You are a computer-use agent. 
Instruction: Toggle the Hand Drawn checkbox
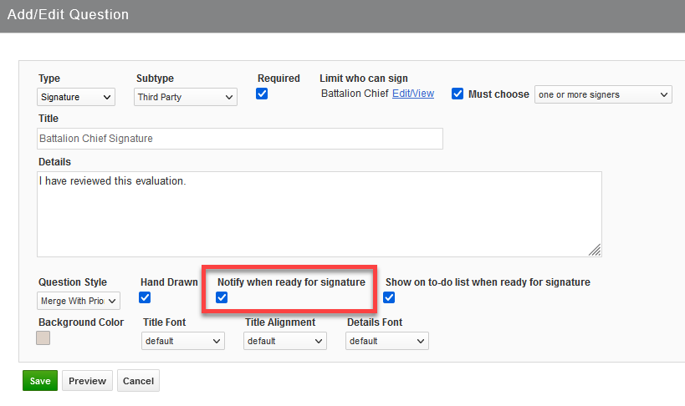(x=145, y=297)
